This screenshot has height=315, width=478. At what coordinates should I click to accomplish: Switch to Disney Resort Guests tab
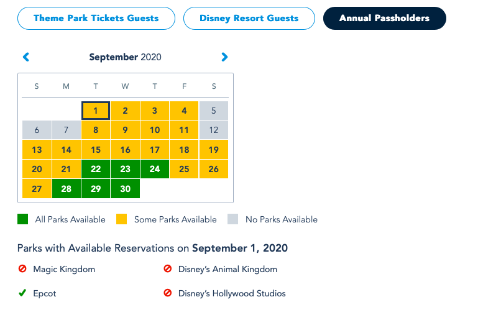[249, 19]
